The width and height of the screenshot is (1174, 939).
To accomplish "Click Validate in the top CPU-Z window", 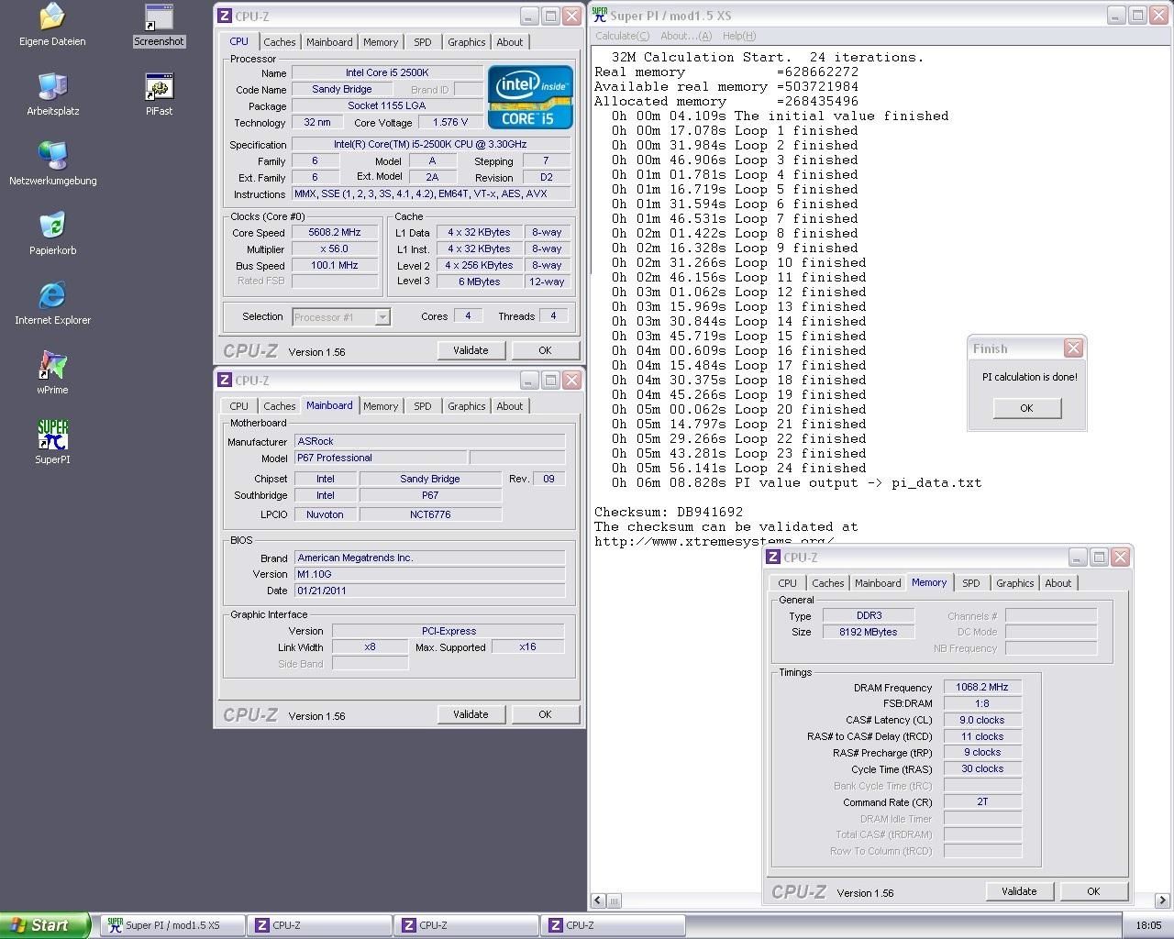I will [471, 350].
